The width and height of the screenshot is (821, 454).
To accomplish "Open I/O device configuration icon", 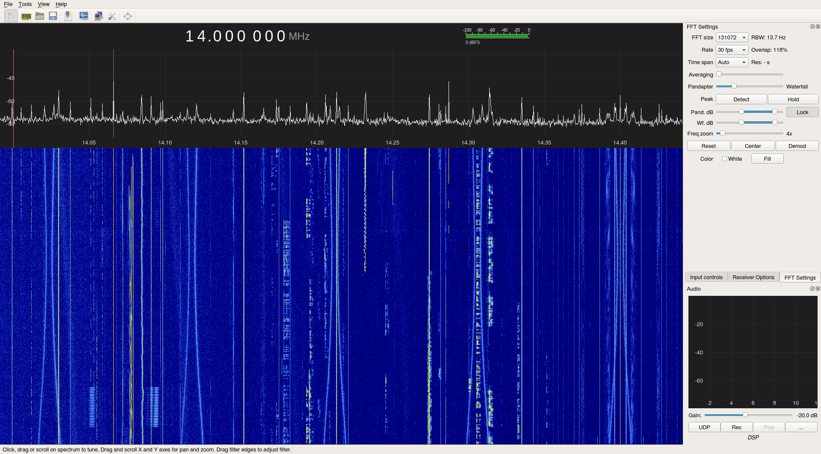I will [x=26, y=16].
